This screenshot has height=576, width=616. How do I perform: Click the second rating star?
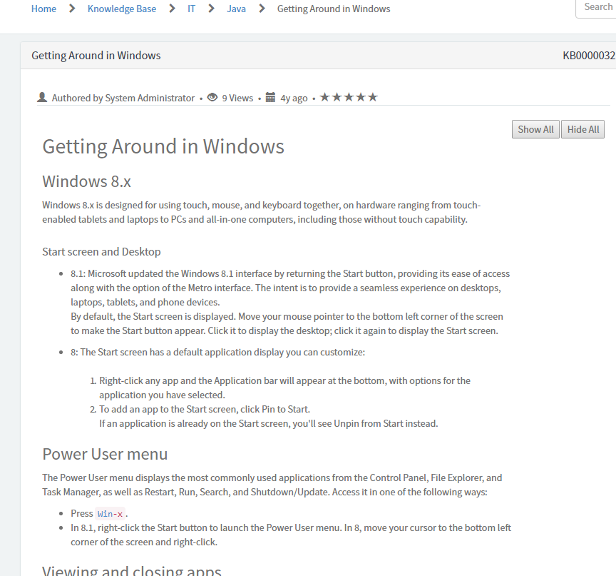[x=337, y=97]
